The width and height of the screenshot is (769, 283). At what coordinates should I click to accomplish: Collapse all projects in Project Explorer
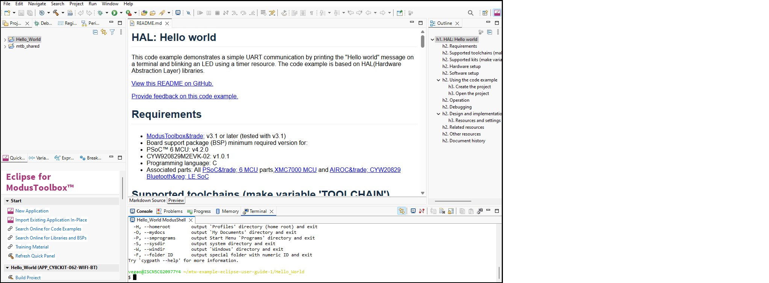point(95,32)
